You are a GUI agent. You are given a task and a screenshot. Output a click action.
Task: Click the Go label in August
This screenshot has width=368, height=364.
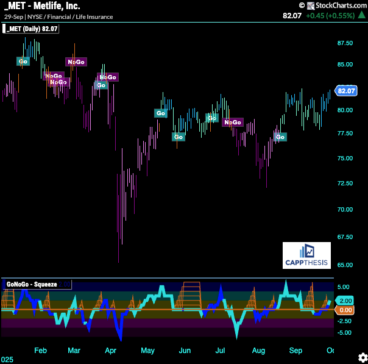(280, 137)
